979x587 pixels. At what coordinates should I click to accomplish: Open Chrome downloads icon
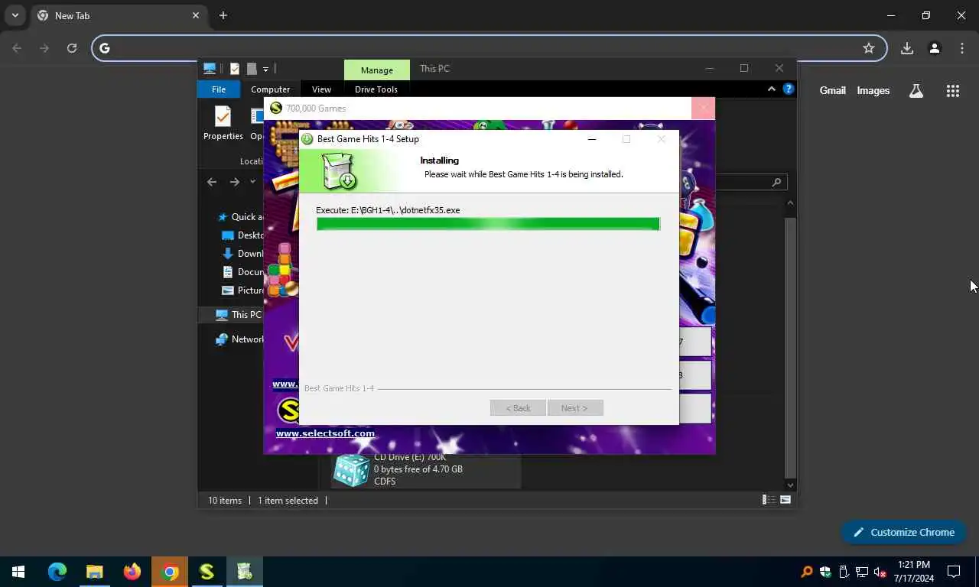point(907,48)
